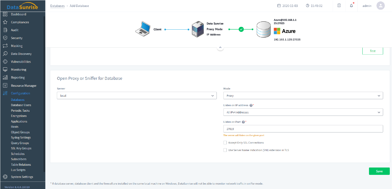This screenshot has width=392, height=189.
Task: Open Data Discovery via its magnifier icon
Action: (x=5, y=54)
